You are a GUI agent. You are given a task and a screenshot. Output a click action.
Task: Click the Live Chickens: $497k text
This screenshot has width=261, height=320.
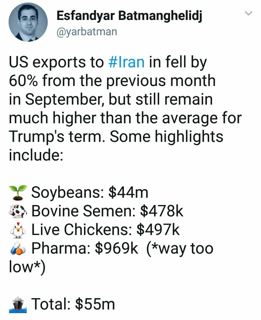pos(105,230)
